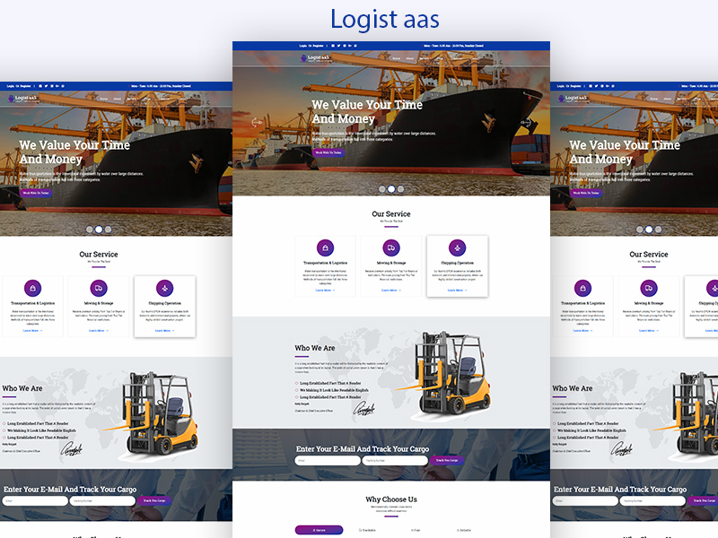Click the Transportation & Logistics icon in right mockup
718x538 pixels.
(582, 288)
